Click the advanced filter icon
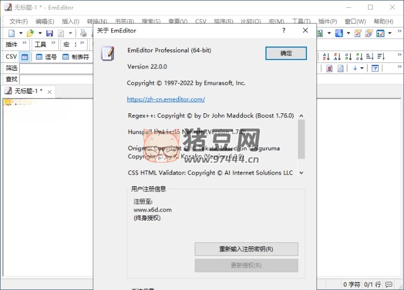The width and height of the screenshot is (404, 290). (x=375, y=68)
